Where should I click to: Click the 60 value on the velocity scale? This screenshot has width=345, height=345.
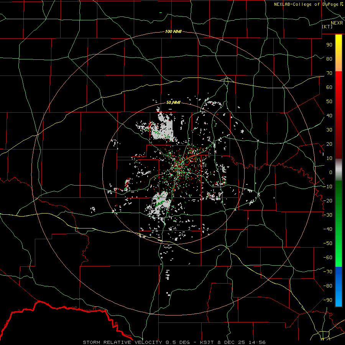pyautogui.click(x=329, y=87)
